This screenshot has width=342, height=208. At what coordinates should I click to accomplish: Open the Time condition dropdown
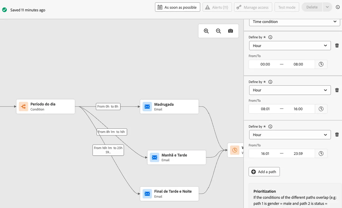pyautogui.click(x=295, y=22)
